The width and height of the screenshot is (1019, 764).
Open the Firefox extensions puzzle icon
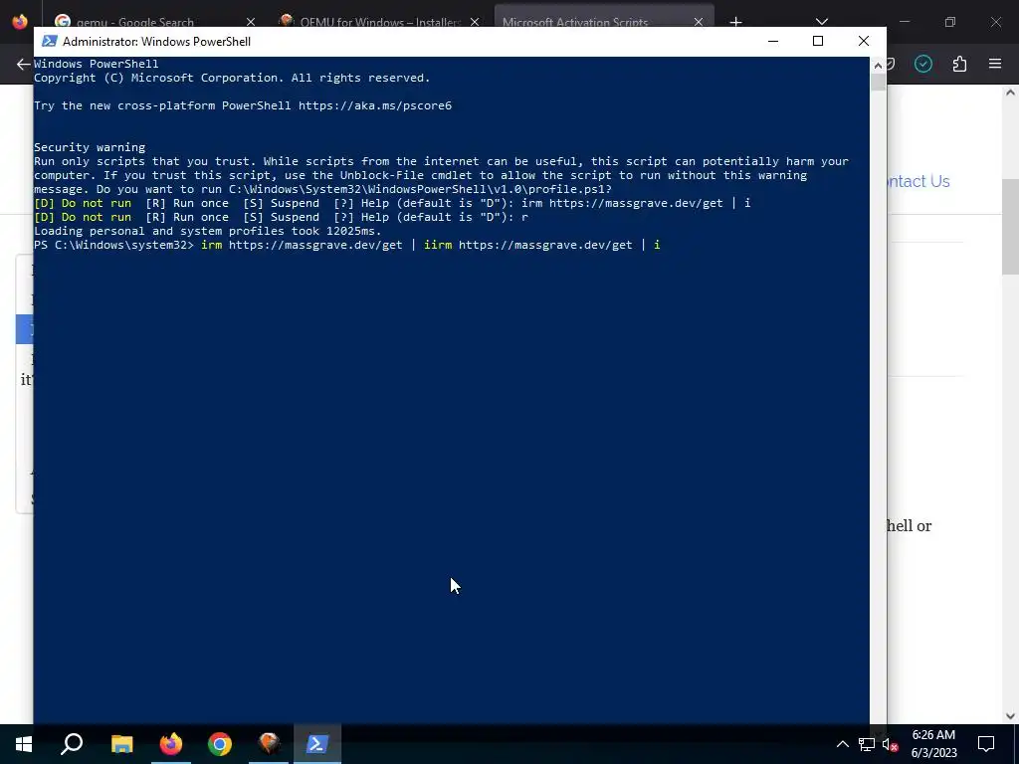coord(959,64)
